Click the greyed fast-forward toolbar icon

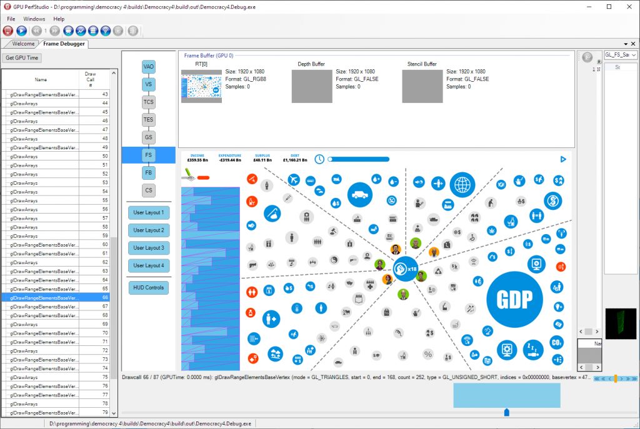point(55,31)
